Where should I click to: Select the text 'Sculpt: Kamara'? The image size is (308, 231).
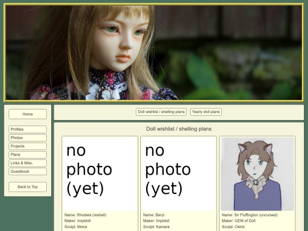point(156,226)
